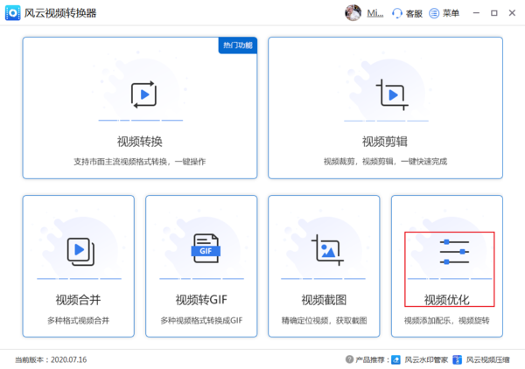Minimize the application window
Image resolution: width=525 pixels, height=369 pixels.
click(x=475, y=13)
